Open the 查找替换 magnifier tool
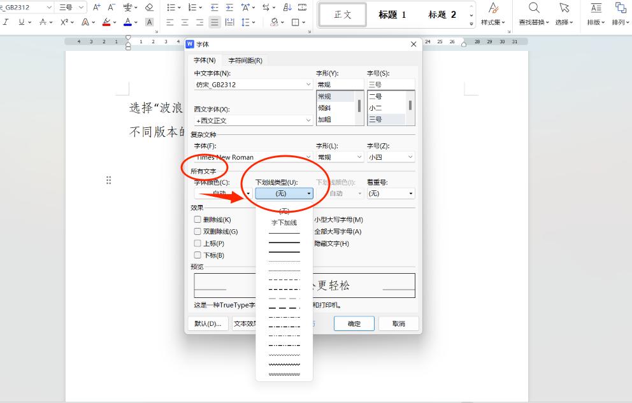The height and width of the screenshot is (403, 632). [x=534, y=8]
